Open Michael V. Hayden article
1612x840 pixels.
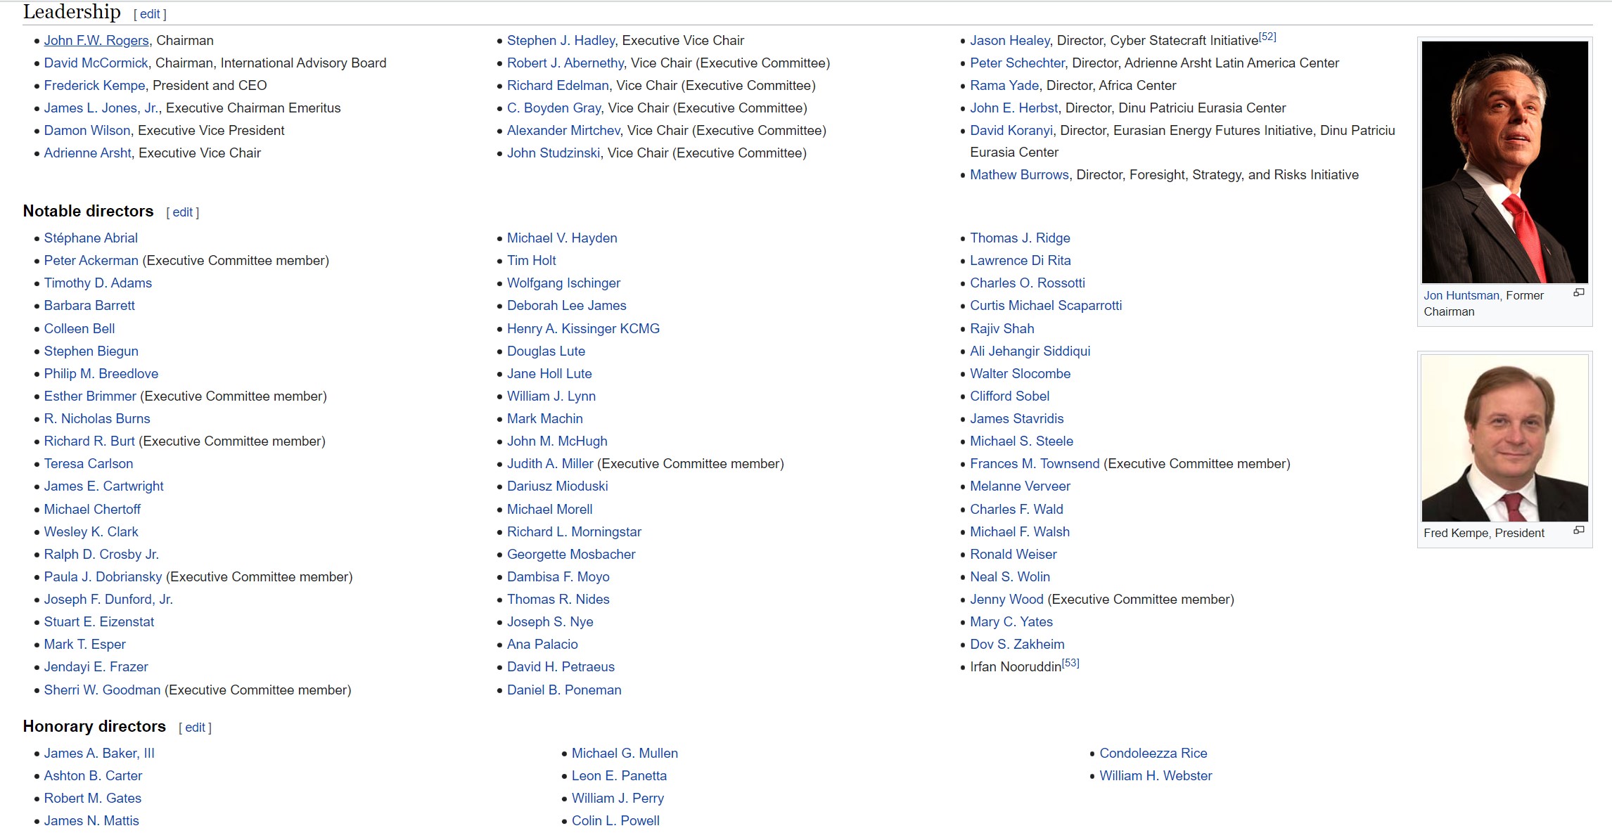(562, 238)
